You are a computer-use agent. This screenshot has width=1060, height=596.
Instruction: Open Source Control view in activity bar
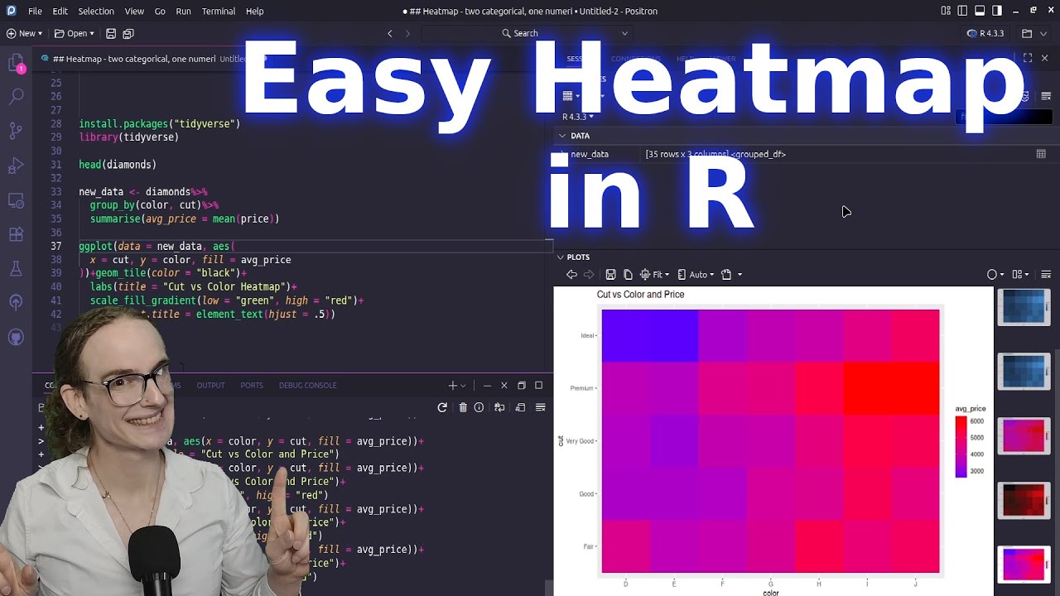16,131
